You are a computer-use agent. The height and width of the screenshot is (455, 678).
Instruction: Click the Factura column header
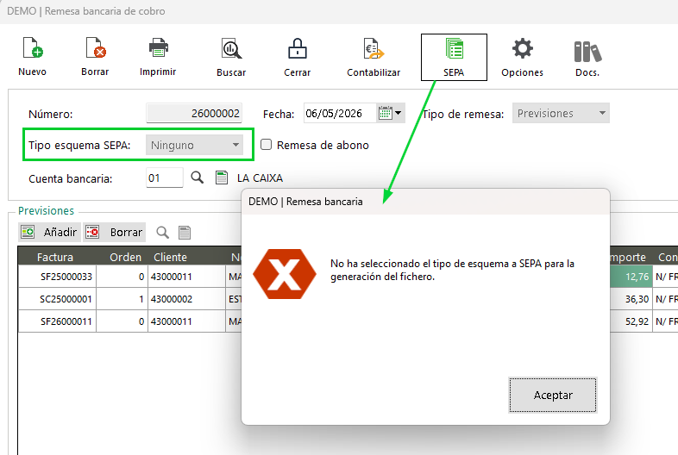[55, 257]
